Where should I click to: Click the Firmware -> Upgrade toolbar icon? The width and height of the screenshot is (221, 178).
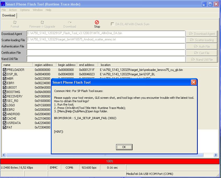click(42, 22)
